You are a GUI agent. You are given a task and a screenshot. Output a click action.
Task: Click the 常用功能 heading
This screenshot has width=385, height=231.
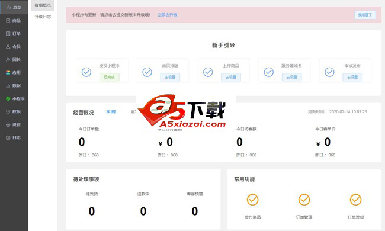coord(244,179)
